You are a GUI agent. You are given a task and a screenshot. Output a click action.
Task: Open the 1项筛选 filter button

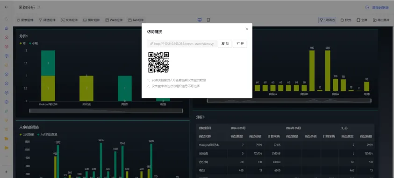tap(327, 20)
